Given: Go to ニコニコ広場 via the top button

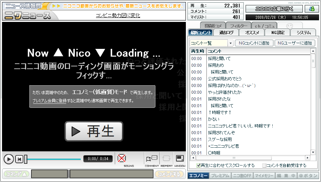Looking at the screenshot, I should [274, 9].
